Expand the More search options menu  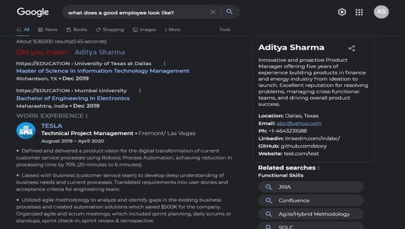point(173,30)
